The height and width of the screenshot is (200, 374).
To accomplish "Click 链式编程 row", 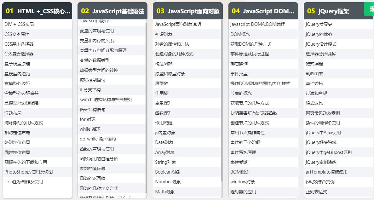I will pos(339,64).
